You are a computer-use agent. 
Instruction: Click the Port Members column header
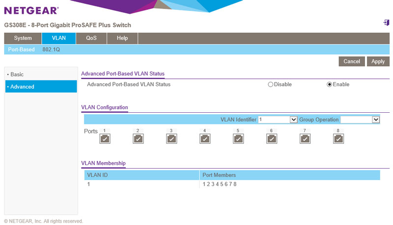290,175
